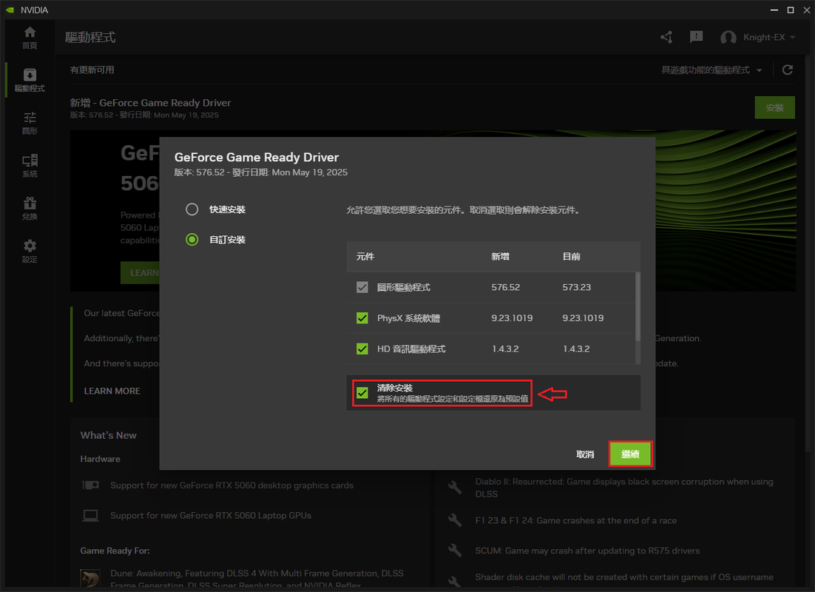Screen dimensions: 815x592
Task: Select Express installation (快速安裝) radio button
Action: coord(192,209)
